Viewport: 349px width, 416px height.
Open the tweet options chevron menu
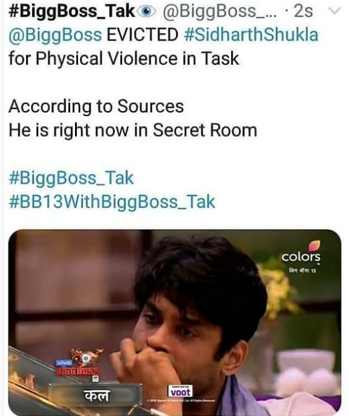pyautogui.click(x=335, y=11)
